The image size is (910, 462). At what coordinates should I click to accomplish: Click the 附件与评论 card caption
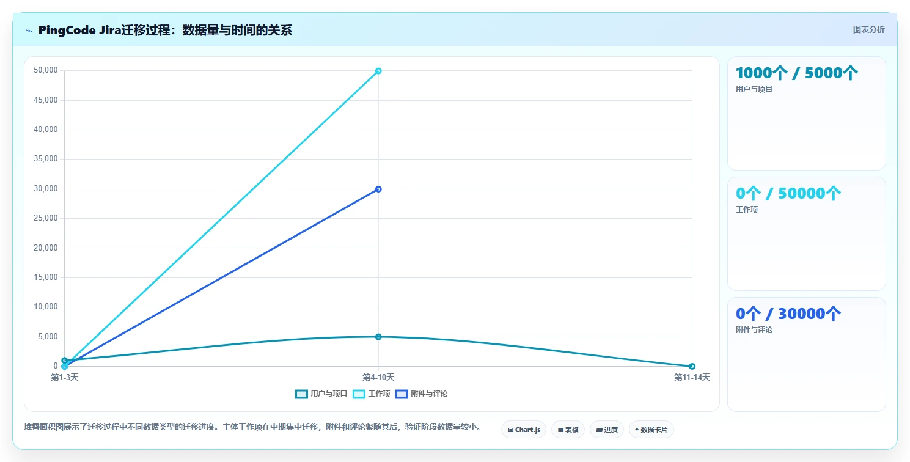754,330
